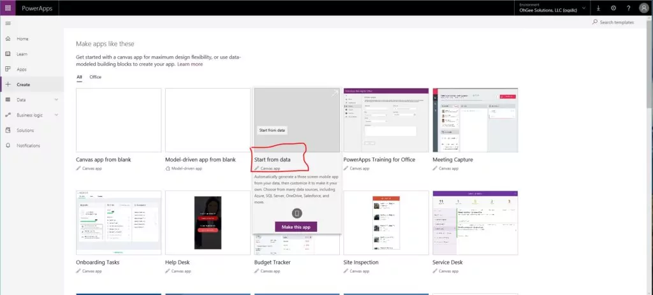Click the Create plus icon
The width and height of the screenshot is (653, 295).
8,85
